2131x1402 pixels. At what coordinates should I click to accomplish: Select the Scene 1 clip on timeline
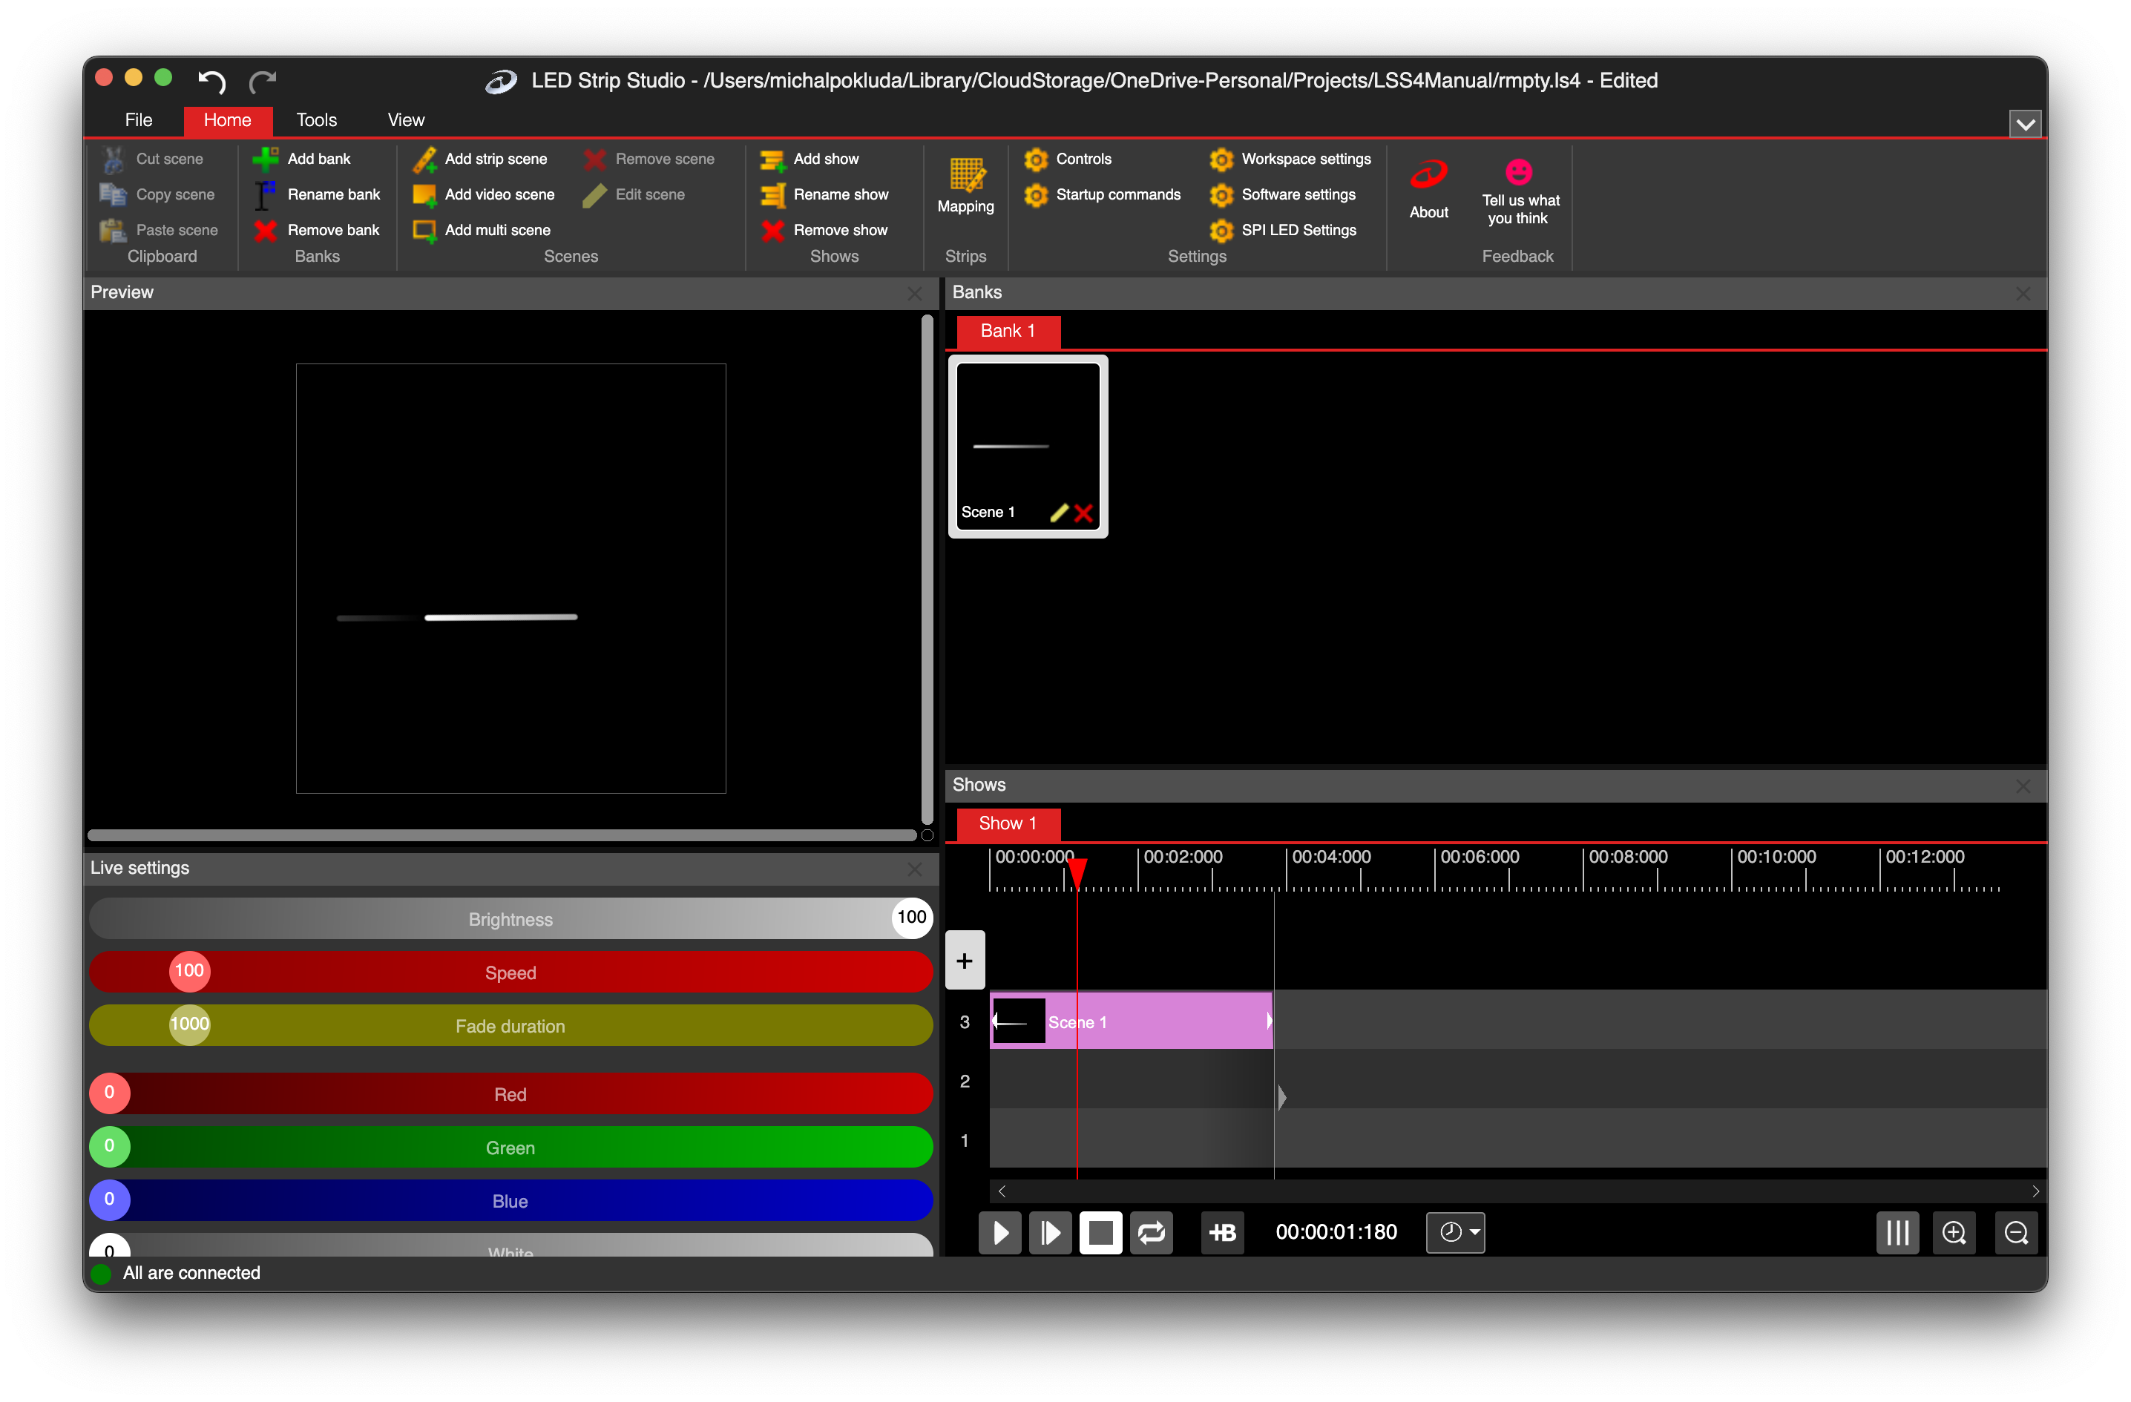coord(1131,1021)
